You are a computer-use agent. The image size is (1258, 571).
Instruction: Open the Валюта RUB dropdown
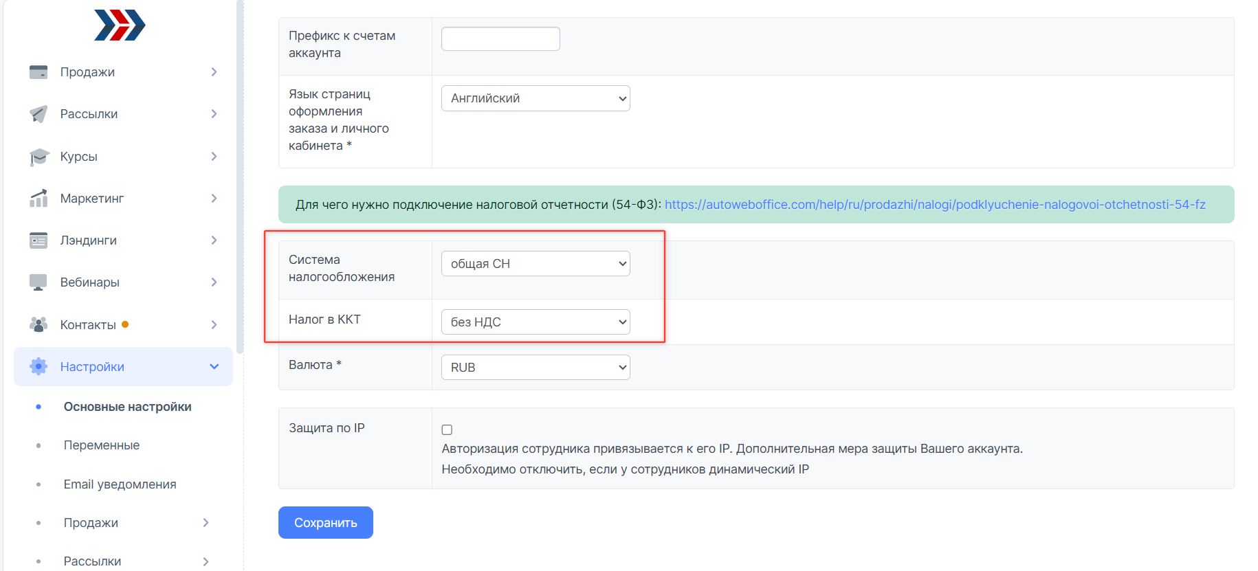tap(536, 368)
